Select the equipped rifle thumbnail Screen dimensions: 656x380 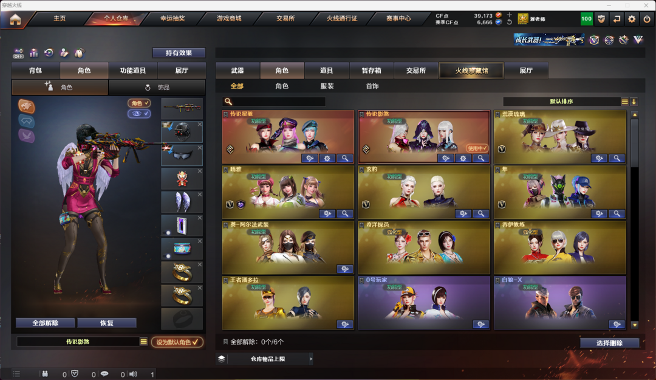point(182,108)
